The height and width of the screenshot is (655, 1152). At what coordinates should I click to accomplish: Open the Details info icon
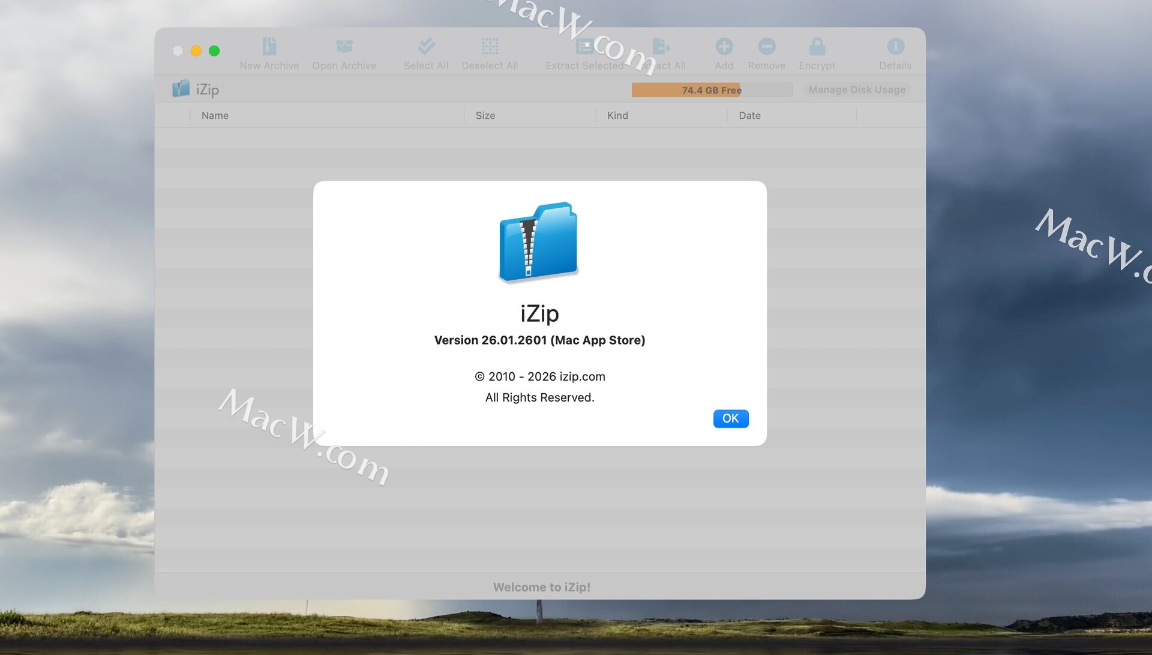pos(895,47)
